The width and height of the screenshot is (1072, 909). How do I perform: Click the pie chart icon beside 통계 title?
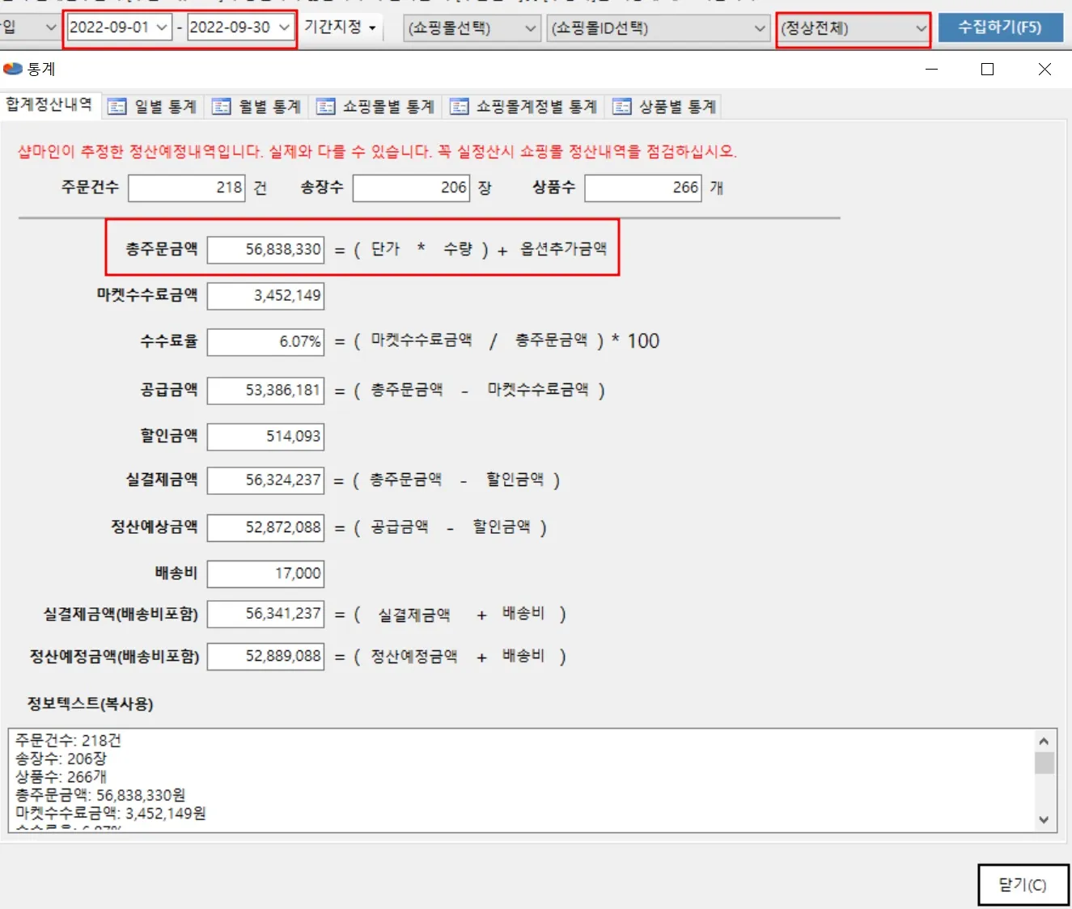click(x=14, y=69)
